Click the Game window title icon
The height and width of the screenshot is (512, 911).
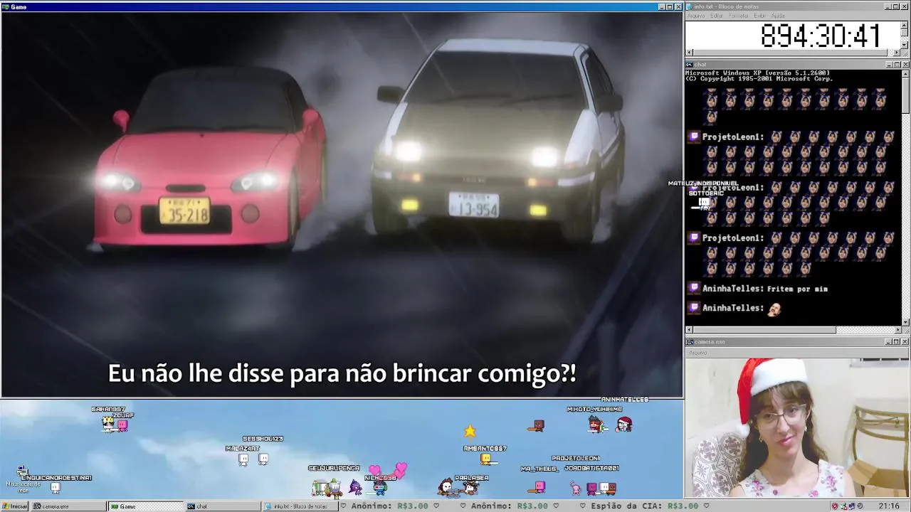[x=6, y=7]
